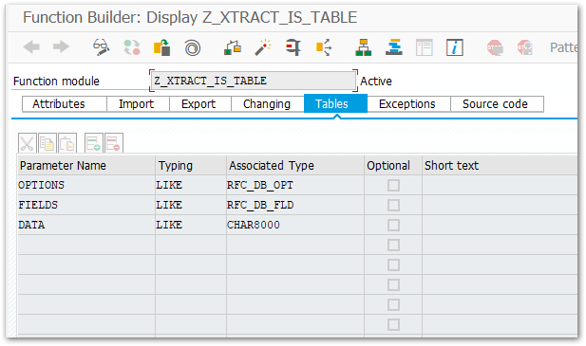
Task: Click the Active/Inactive switch icon
Action: click(132, 47)
